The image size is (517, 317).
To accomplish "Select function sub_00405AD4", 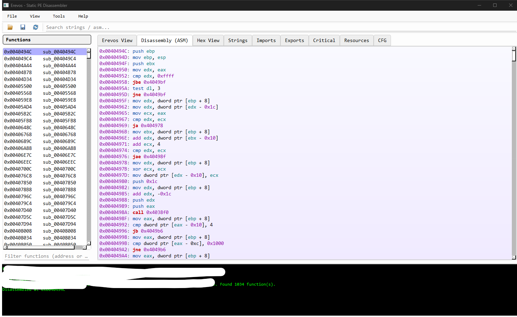I will point(45,107).
